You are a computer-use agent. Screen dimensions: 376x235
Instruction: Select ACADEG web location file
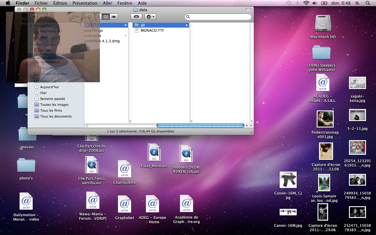pyautogui.click(x=323, y=83)
